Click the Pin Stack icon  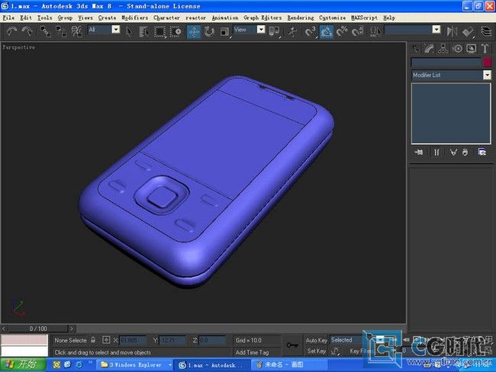pos(419,152)
